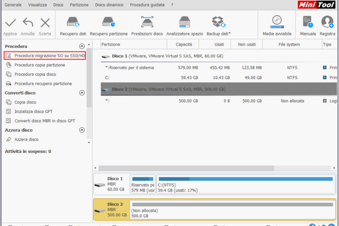Click the Annulla undo arrow icon

(x=28, y=23)
